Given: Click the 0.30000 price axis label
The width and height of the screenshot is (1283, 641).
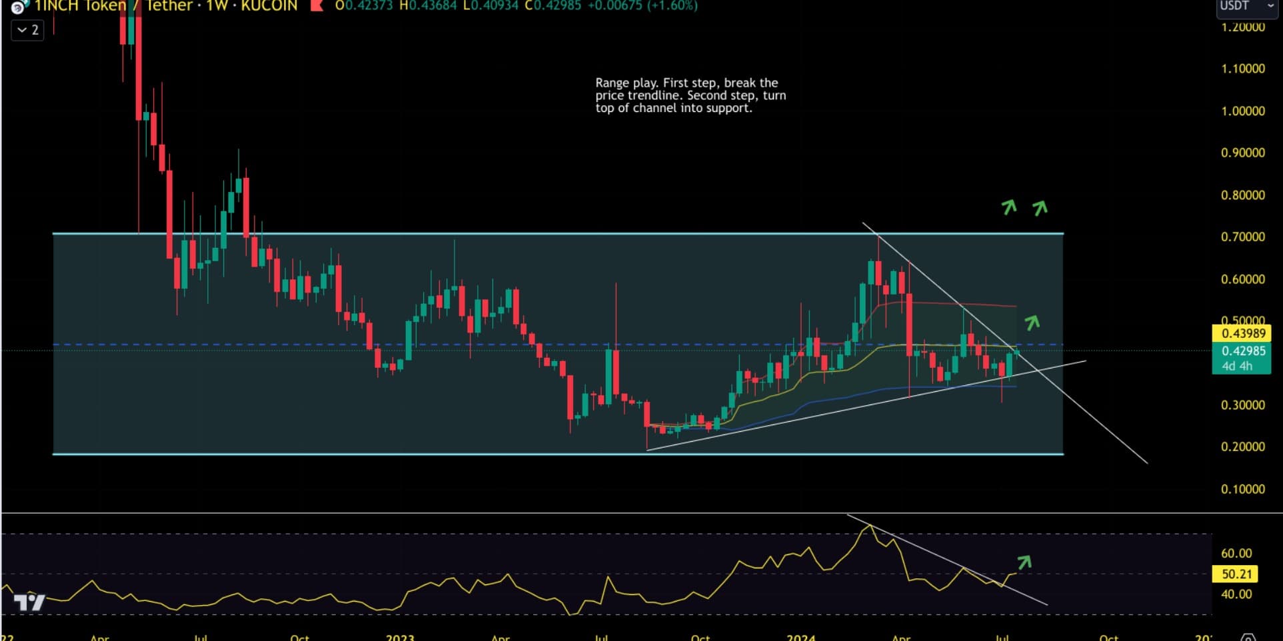Looking at the screenshot, I should point(1243,405).
